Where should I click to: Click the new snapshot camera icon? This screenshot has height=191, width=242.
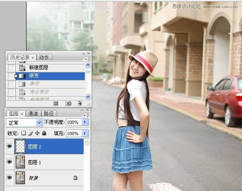(68, 103)
